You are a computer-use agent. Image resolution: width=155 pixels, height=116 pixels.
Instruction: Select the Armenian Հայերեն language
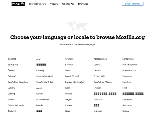[x=98, y=99]
